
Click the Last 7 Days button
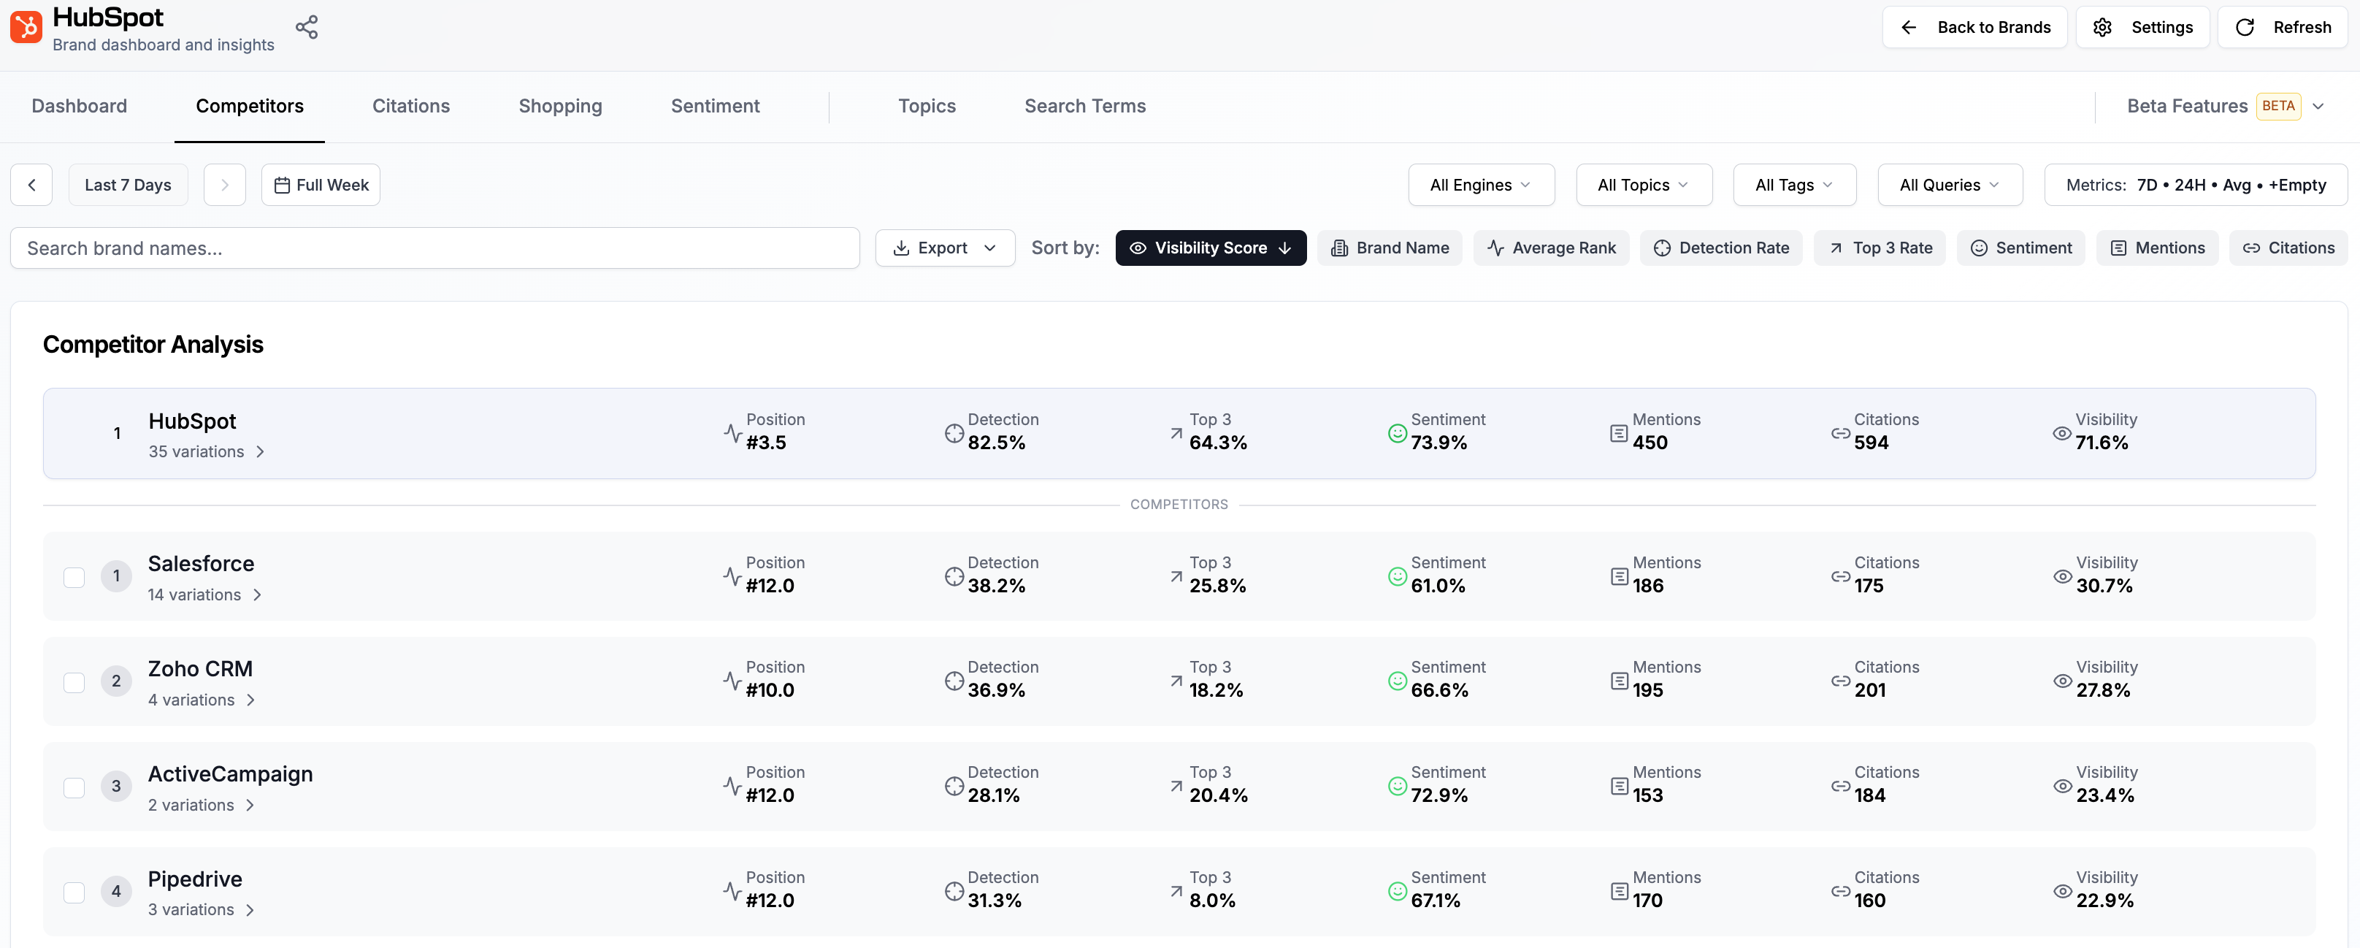[x=129, y=185]
